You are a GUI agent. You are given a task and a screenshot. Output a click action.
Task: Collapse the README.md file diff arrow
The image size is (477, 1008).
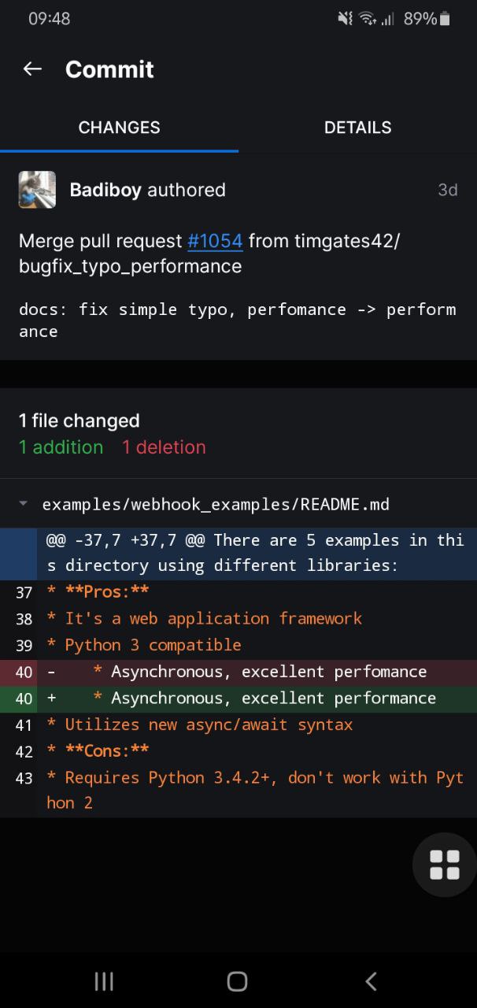[x=23, y=503]
